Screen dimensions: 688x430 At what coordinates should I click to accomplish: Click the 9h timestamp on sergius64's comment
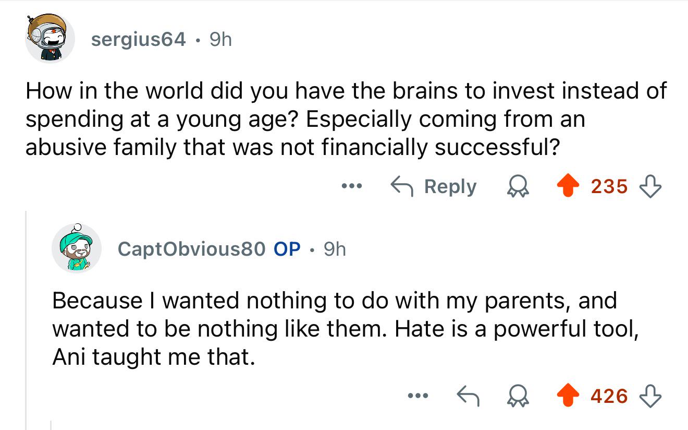pos(220,39)
